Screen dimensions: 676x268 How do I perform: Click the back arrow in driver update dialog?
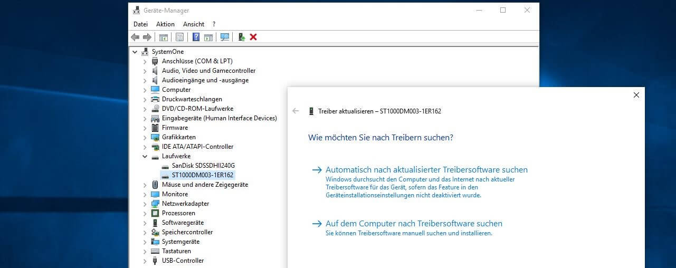point(296,111)
